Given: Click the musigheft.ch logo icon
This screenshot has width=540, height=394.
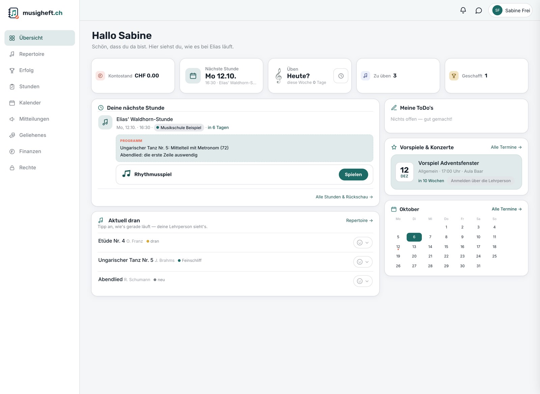Looking at the screenshot, I should pos(13,13).
